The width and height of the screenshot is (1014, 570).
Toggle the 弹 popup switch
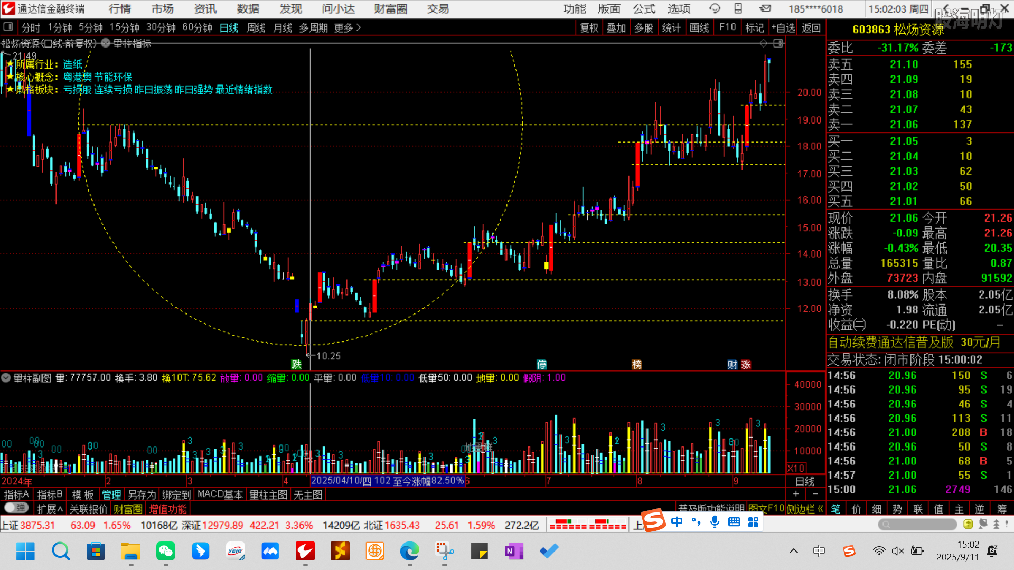pyautogui.click(x=16, y=508)
